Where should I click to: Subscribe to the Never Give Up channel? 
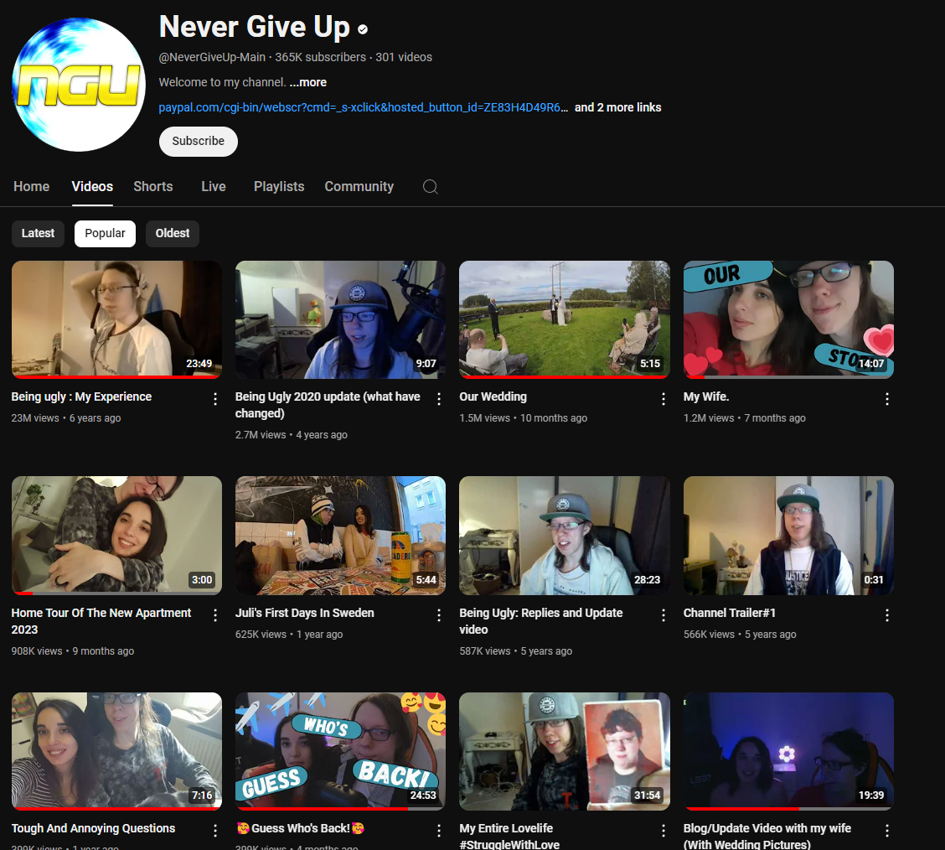199,141
